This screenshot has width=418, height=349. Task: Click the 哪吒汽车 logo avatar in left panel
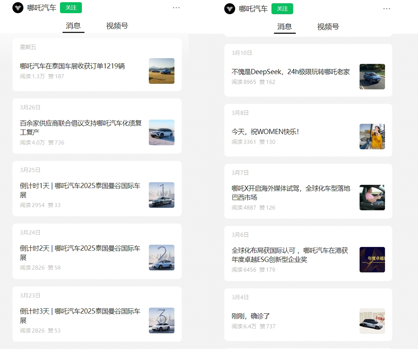coord(18,8)
